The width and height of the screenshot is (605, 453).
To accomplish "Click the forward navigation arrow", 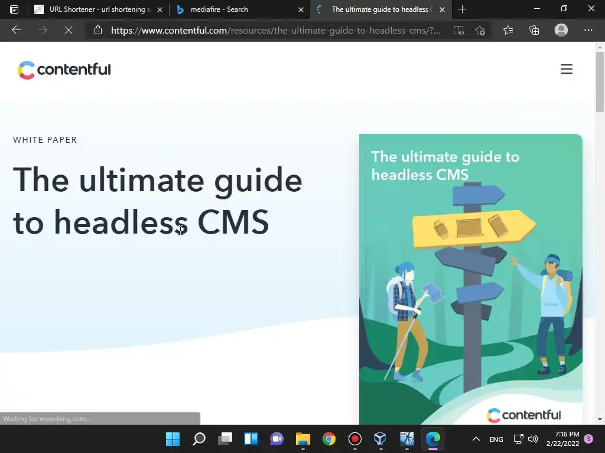I will [43, 30].
